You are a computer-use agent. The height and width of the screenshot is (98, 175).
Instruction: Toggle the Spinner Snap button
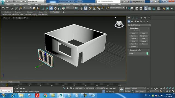[103, 8]
